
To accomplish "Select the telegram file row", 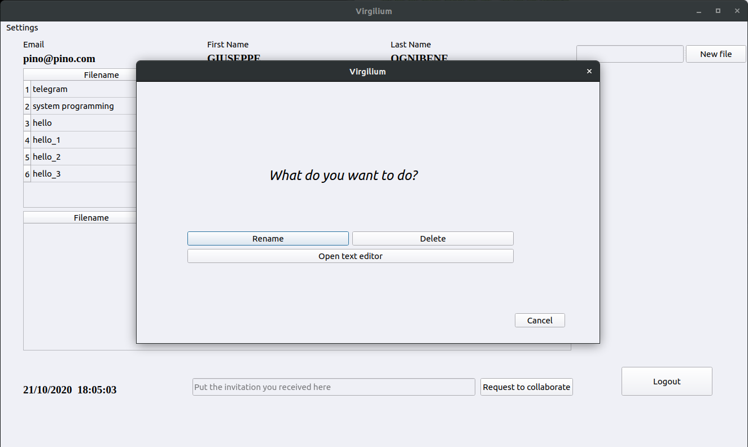I will 84,89.
